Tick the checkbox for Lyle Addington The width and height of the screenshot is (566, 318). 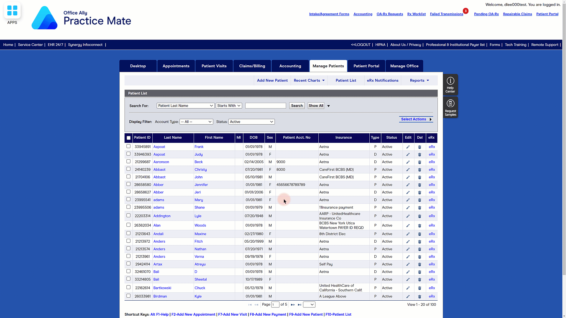128,216
